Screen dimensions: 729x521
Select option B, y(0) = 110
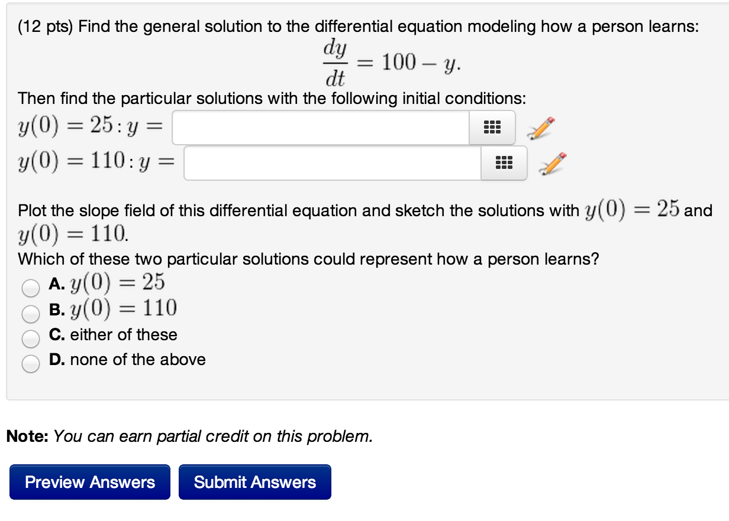pos(30,314)
